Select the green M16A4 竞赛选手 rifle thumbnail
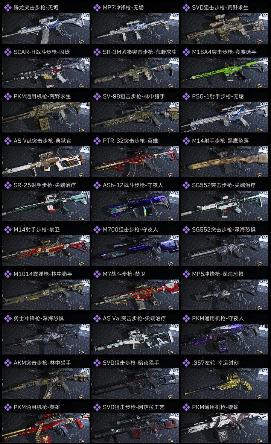This screenshot has width=271, height=444. click(224, 73)
